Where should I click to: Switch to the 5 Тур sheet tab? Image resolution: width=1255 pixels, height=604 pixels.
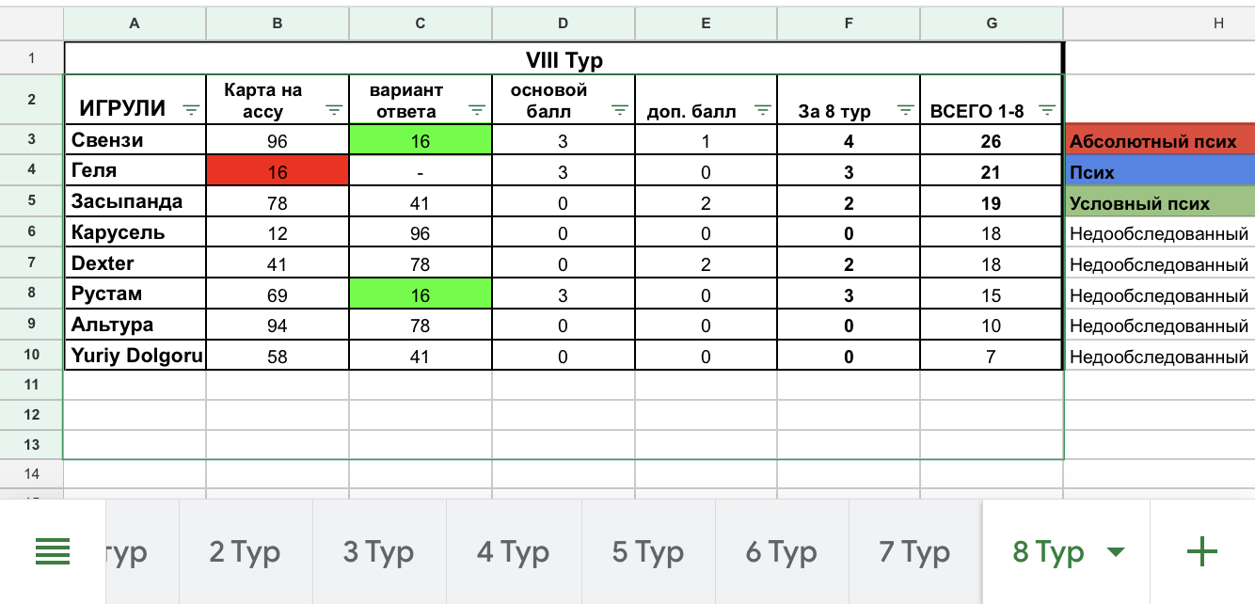(x=647, y=552)
